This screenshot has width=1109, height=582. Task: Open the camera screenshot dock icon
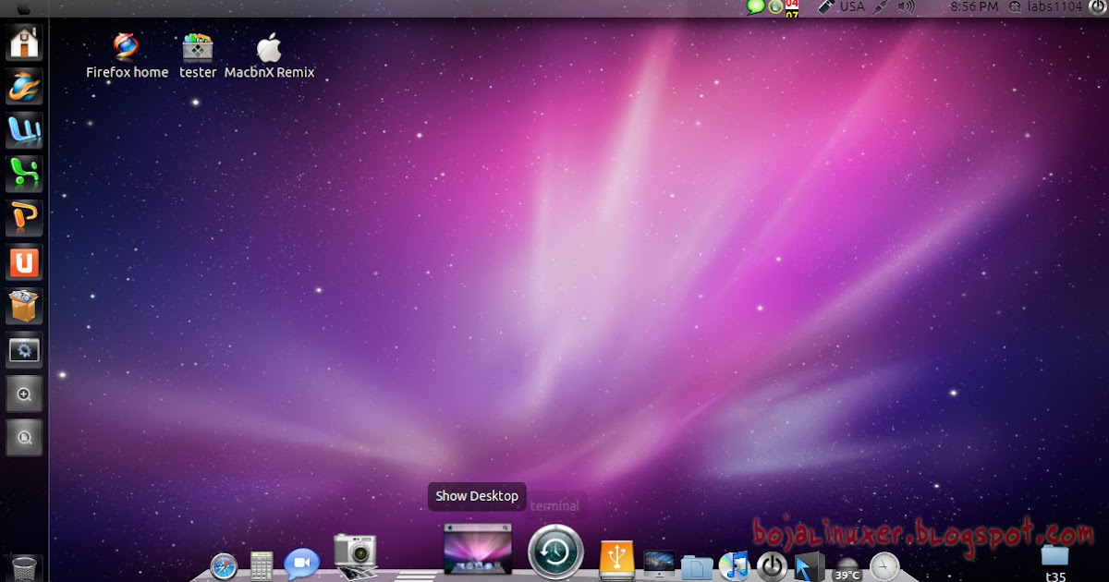[355, 557]
